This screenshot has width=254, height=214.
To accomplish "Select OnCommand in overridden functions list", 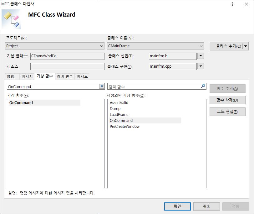I will [145, 120].
